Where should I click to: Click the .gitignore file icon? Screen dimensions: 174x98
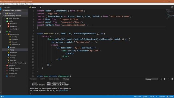pyautogui.click(x=7, y=66)
